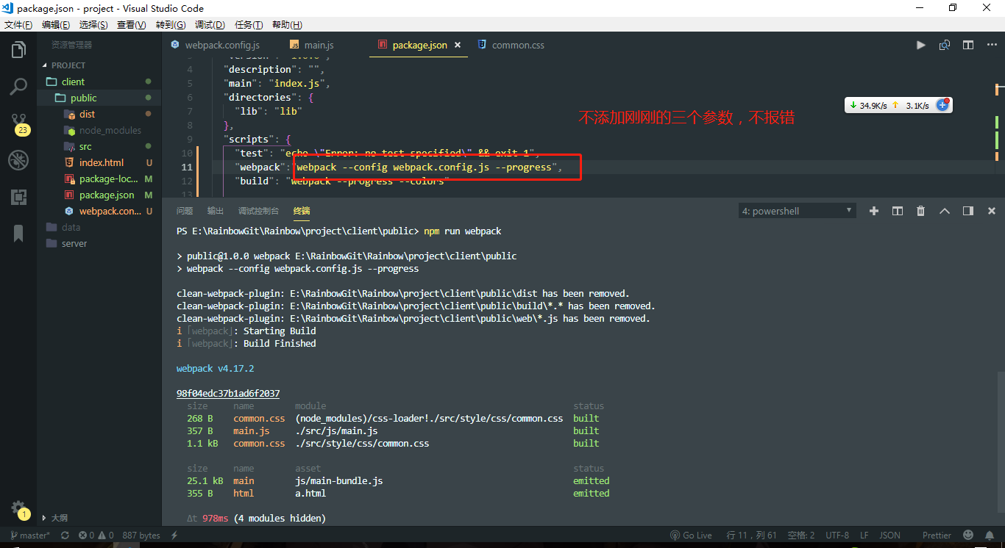This screenshot has height=548, width=1005.
Task: Open the Extensions view in activity bar
Action: point(18,197)
